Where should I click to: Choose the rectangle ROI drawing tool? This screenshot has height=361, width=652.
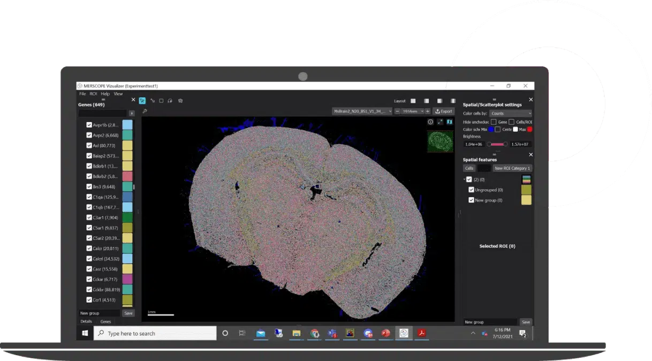[x=161, y=100]
